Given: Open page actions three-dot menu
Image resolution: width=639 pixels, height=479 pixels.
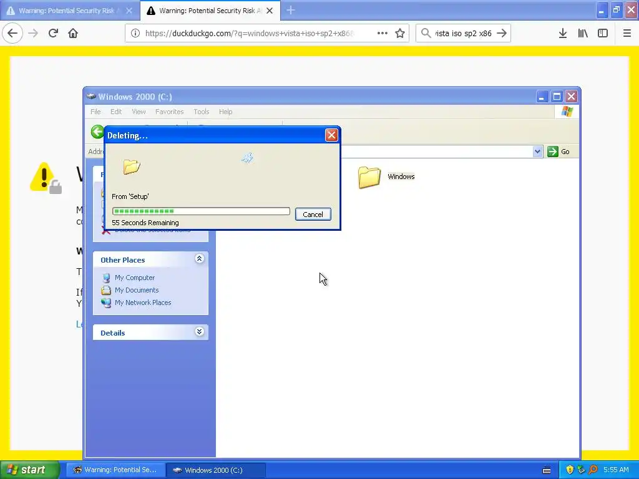Looking at the screenshot, I should click(x=383, y=34).
